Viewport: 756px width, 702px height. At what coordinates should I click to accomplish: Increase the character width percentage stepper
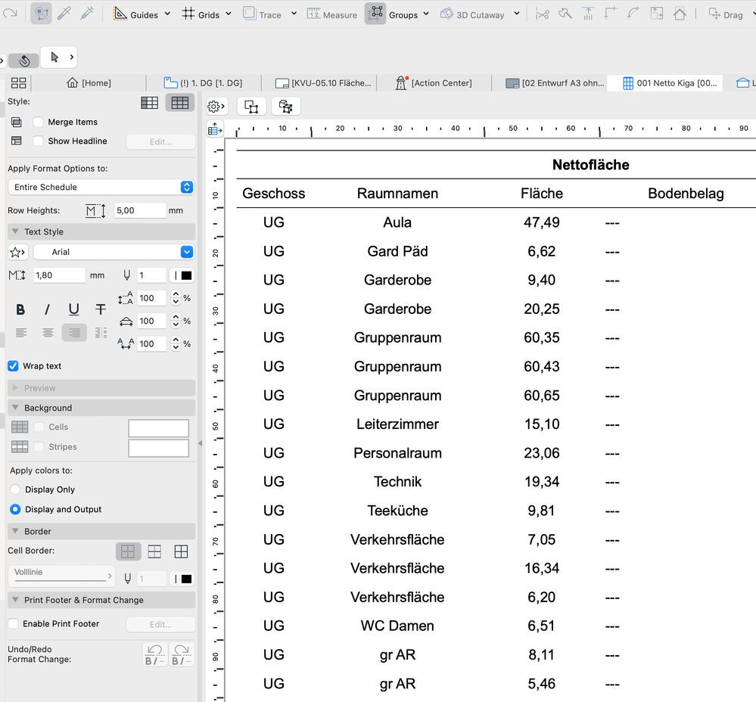click(176, 318)
